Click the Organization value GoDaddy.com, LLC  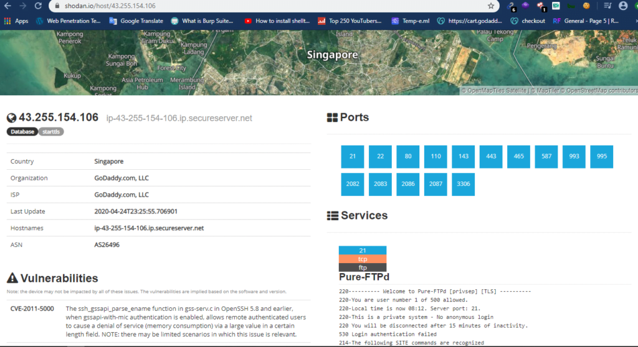point(121,178)
